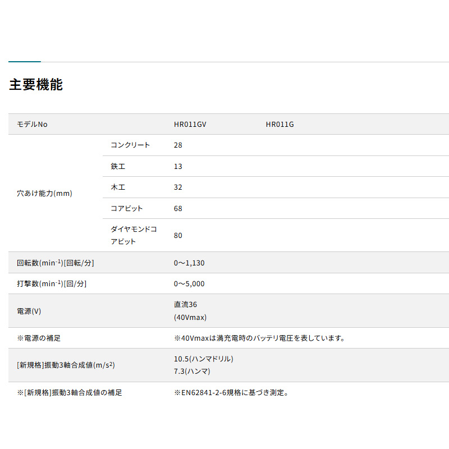Click the HR011GV model column header
Viewport: 449px width, 449px height.
click(190, 125)
